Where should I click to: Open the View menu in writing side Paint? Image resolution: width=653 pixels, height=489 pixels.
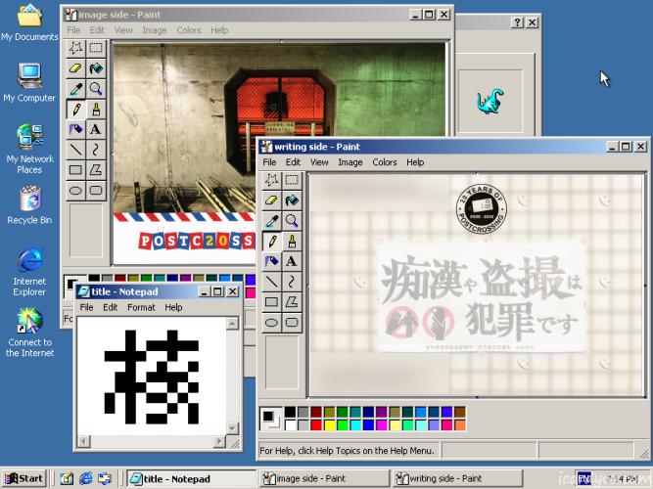click(x=319, y=162)
